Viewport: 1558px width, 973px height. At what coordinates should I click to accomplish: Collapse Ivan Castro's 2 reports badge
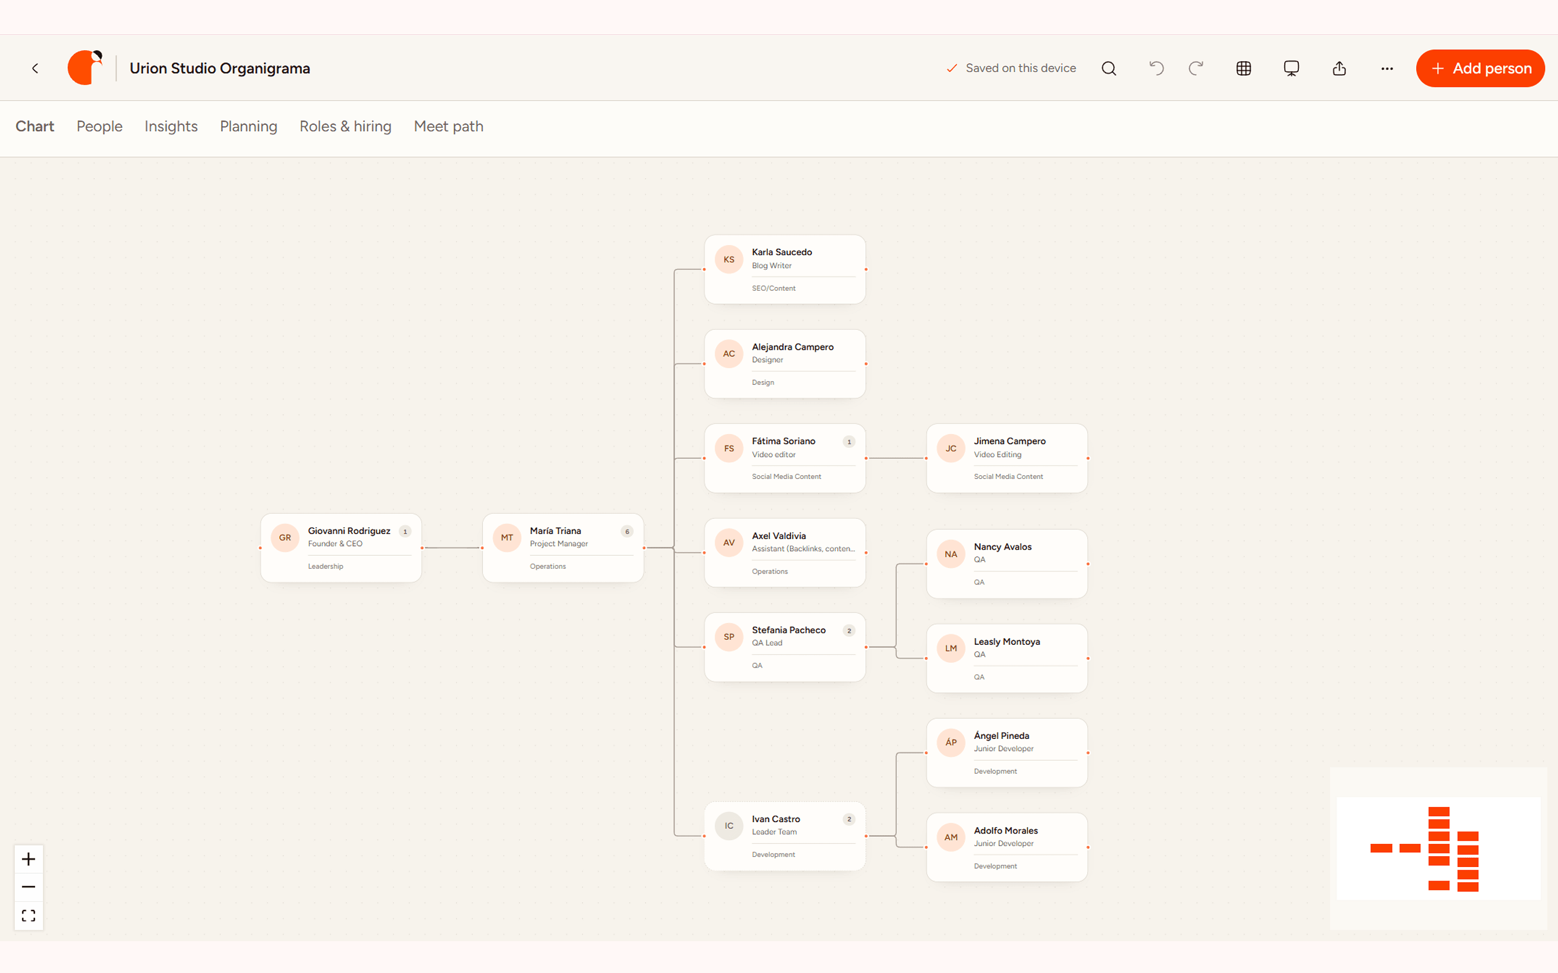coord(849,819)
